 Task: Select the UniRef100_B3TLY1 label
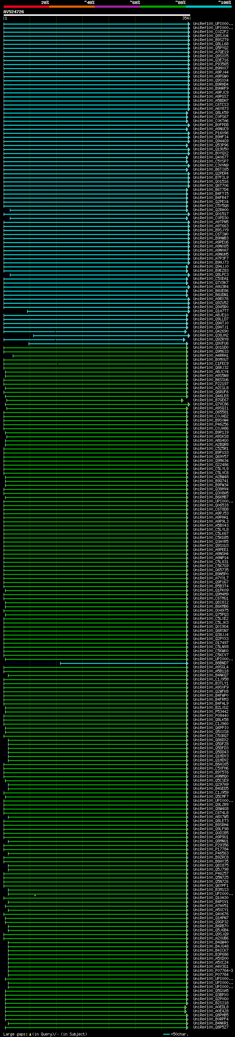pyautogui.click(x=210, y=683)
